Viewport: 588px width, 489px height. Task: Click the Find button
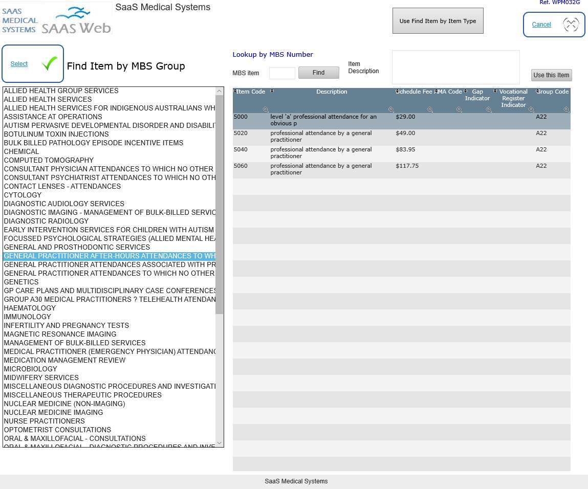coord(318,73)
